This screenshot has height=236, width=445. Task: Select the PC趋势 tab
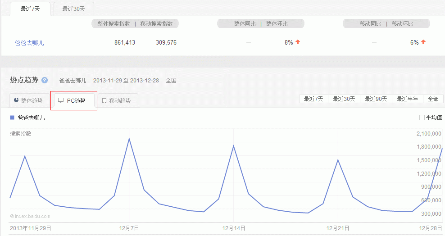coord(74,101)
